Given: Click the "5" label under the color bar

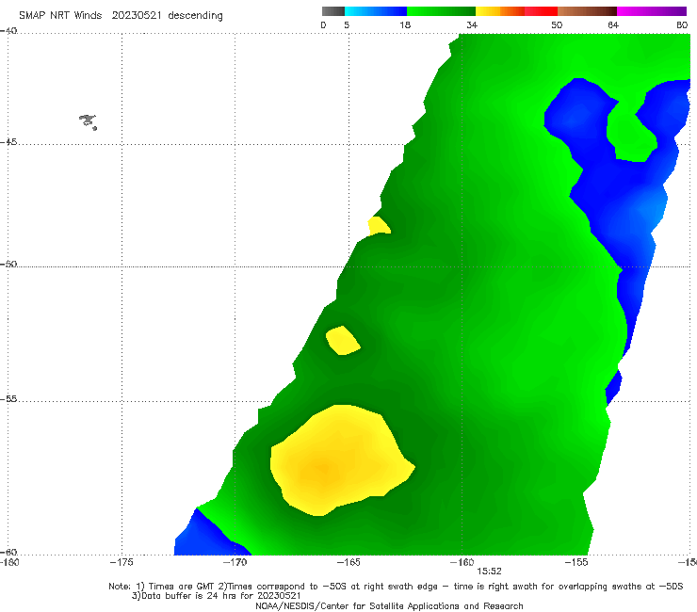Looking at the screenshot, I should click(347, 25).
